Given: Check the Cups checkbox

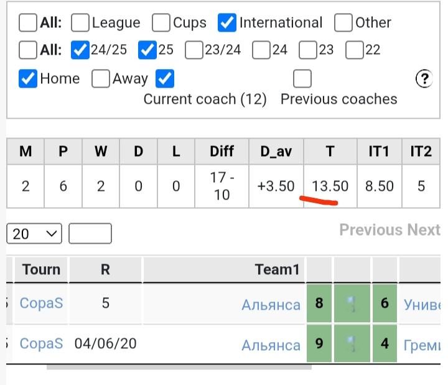Looking at the screenshot, I should point(161,23).
